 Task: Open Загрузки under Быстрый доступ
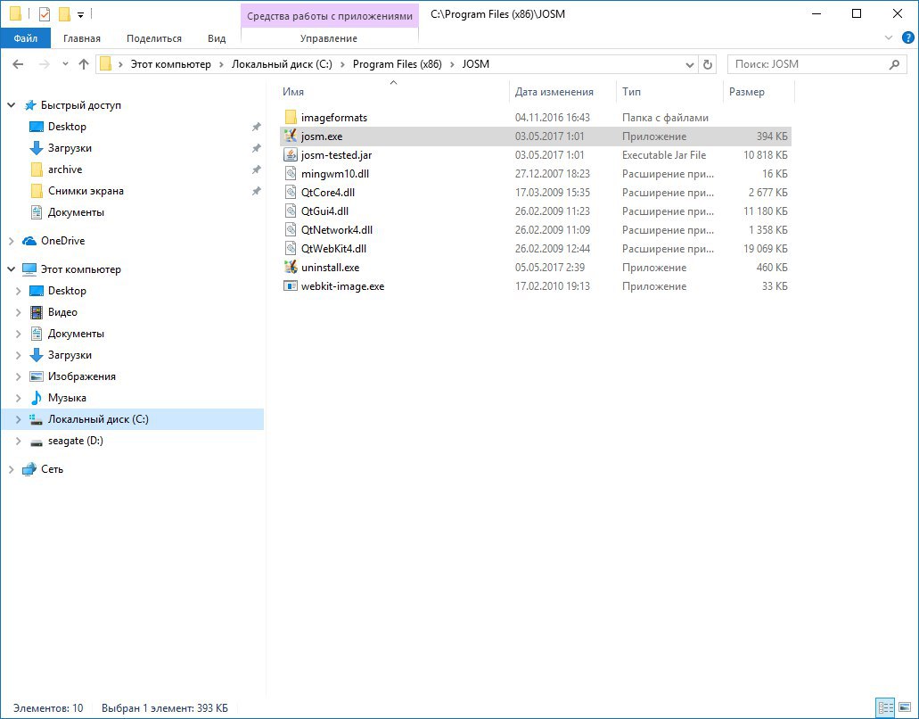point(70,148)
